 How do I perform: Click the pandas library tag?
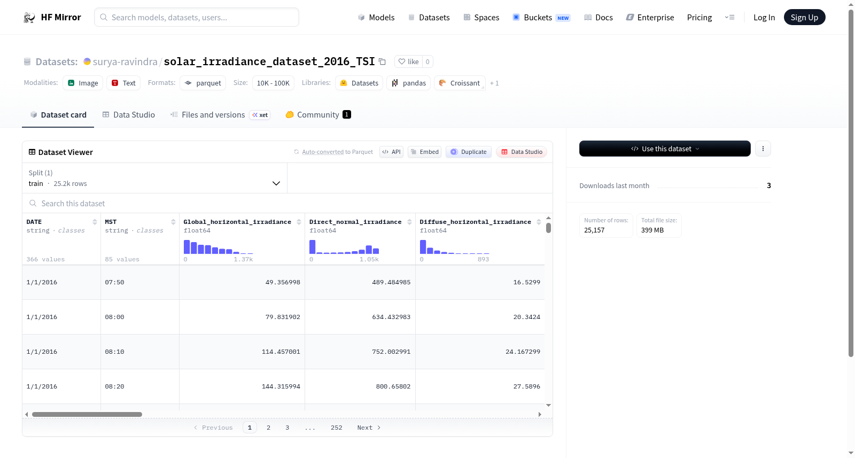[409, 83]
